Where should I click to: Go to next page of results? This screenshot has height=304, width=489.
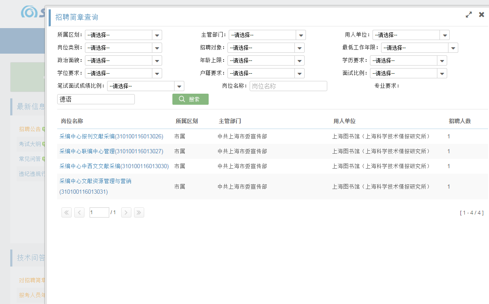[126, 212]
